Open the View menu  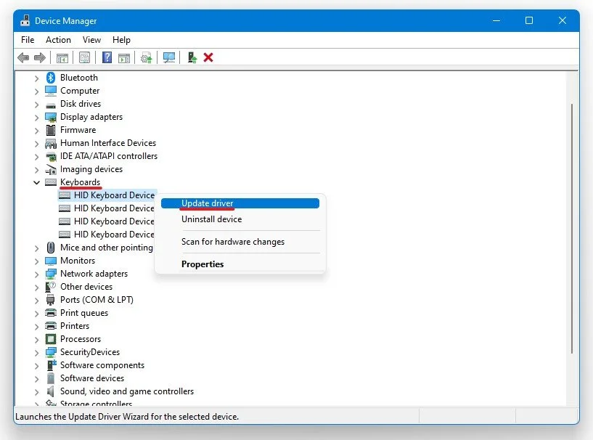[x=91, y=40]
